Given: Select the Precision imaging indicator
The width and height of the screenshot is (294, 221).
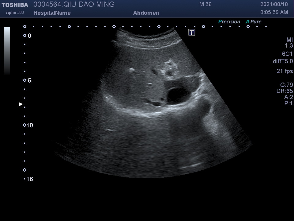Looking at the screenshot, I should (229, 22).
